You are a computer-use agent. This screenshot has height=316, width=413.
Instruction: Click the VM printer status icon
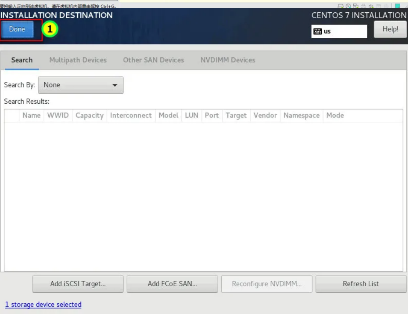(x=363, y=6)
